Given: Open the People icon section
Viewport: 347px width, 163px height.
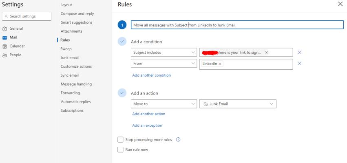Looking at the screenshot, I should pos(4,55).
